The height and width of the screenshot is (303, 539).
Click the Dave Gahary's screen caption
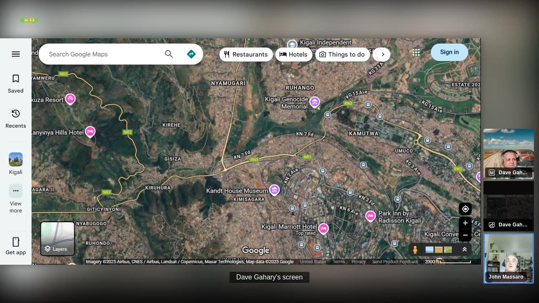click(269, 277)
